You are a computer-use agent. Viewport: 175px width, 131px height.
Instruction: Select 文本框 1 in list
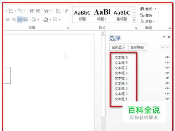coord(121,99)
